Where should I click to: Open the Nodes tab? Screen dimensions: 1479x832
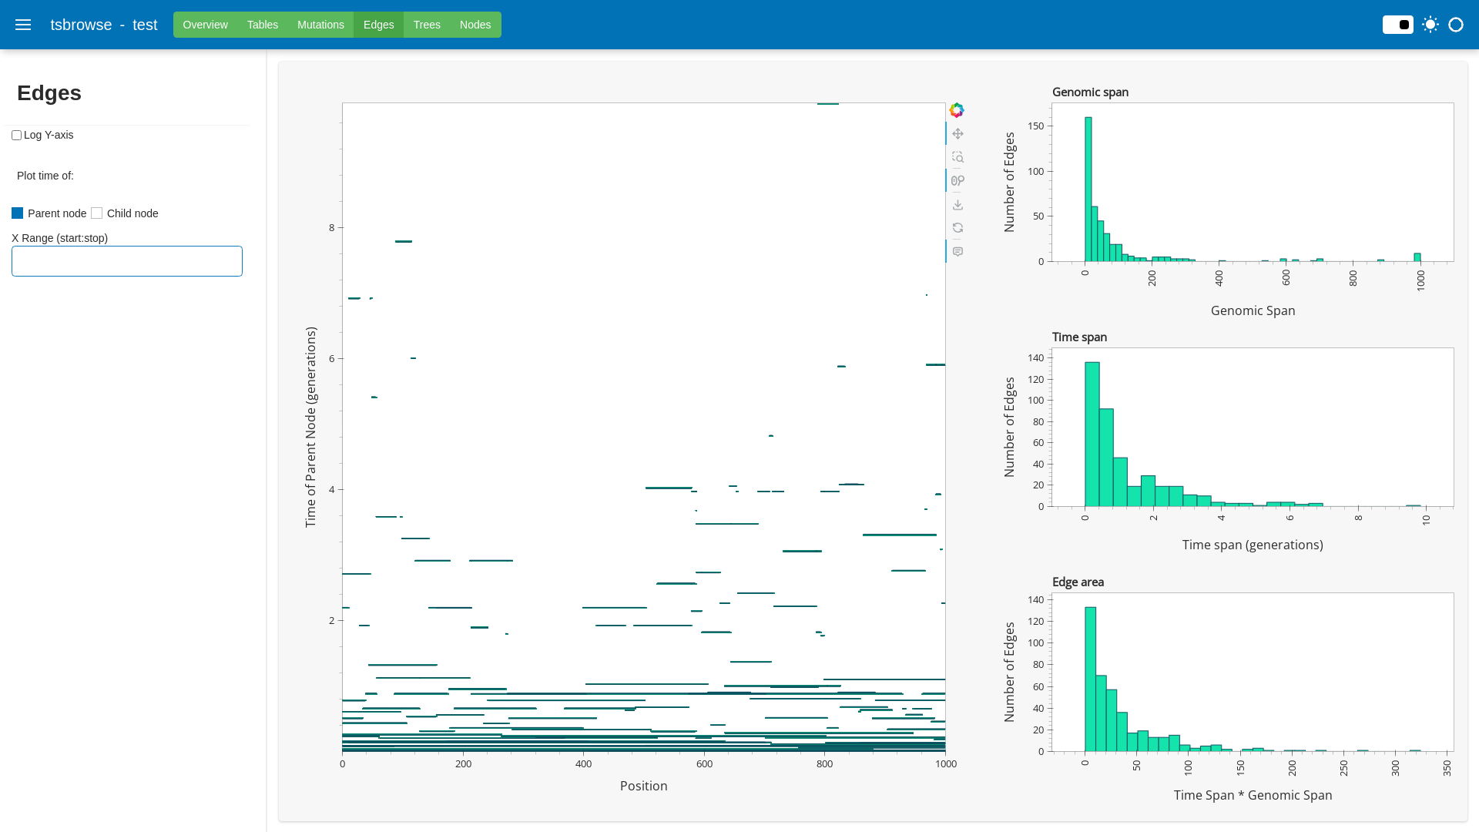pos(475,25)
